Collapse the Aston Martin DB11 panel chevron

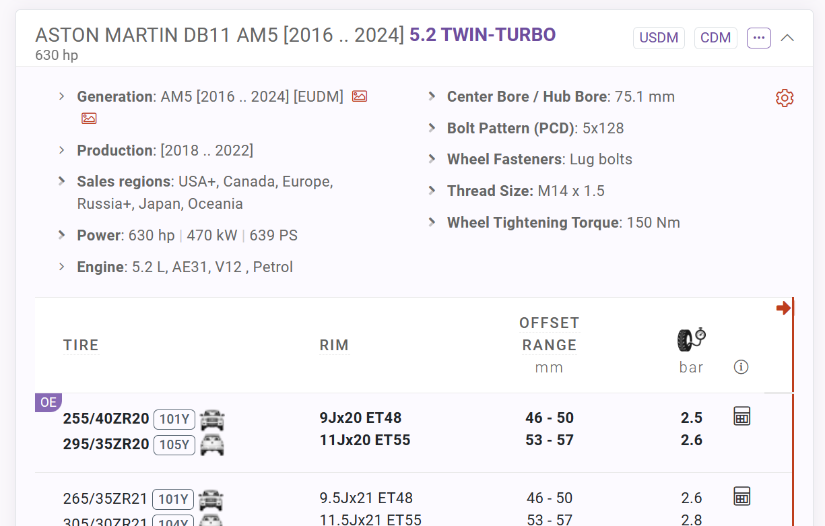pyautogui.click(x=787, y=38)
